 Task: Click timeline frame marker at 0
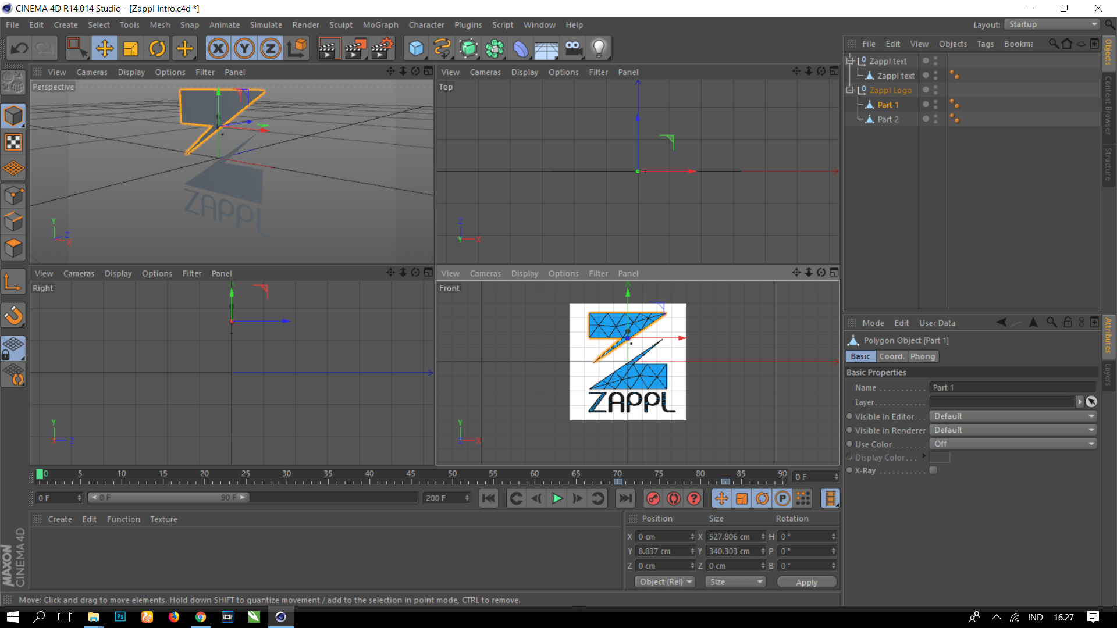click(40, 474)
